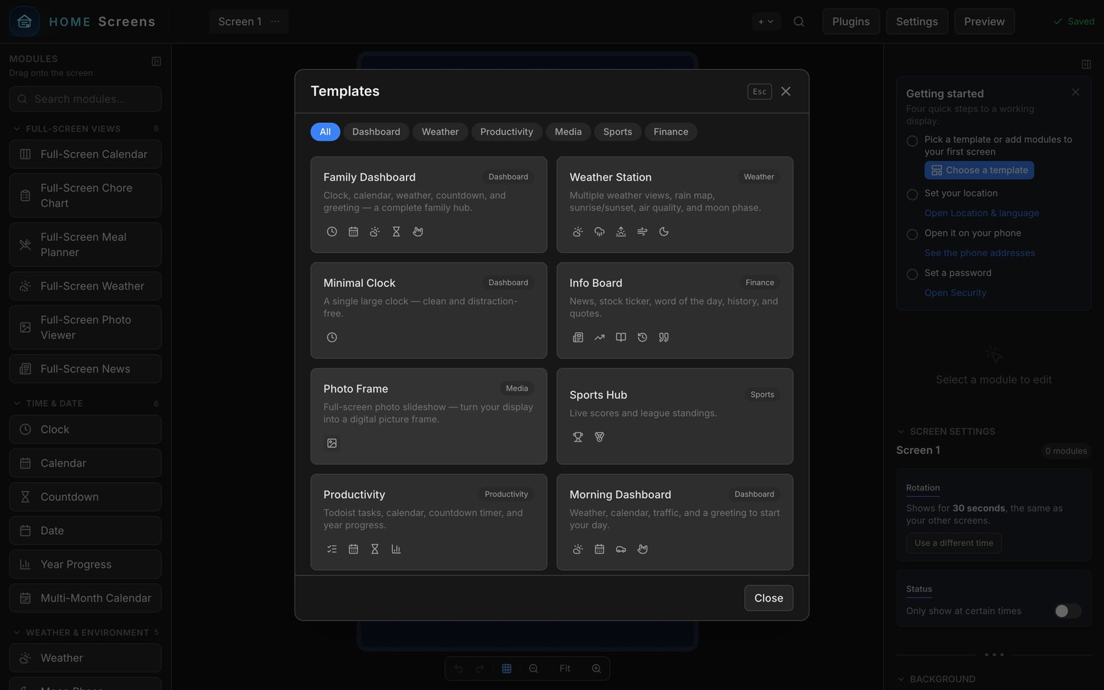Toggle 'Only show at certain times' switch

click(1067, 611)
